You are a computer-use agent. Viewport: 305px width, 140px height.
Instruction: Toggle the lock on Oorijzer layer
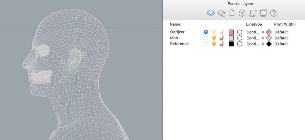click(222, 32)
